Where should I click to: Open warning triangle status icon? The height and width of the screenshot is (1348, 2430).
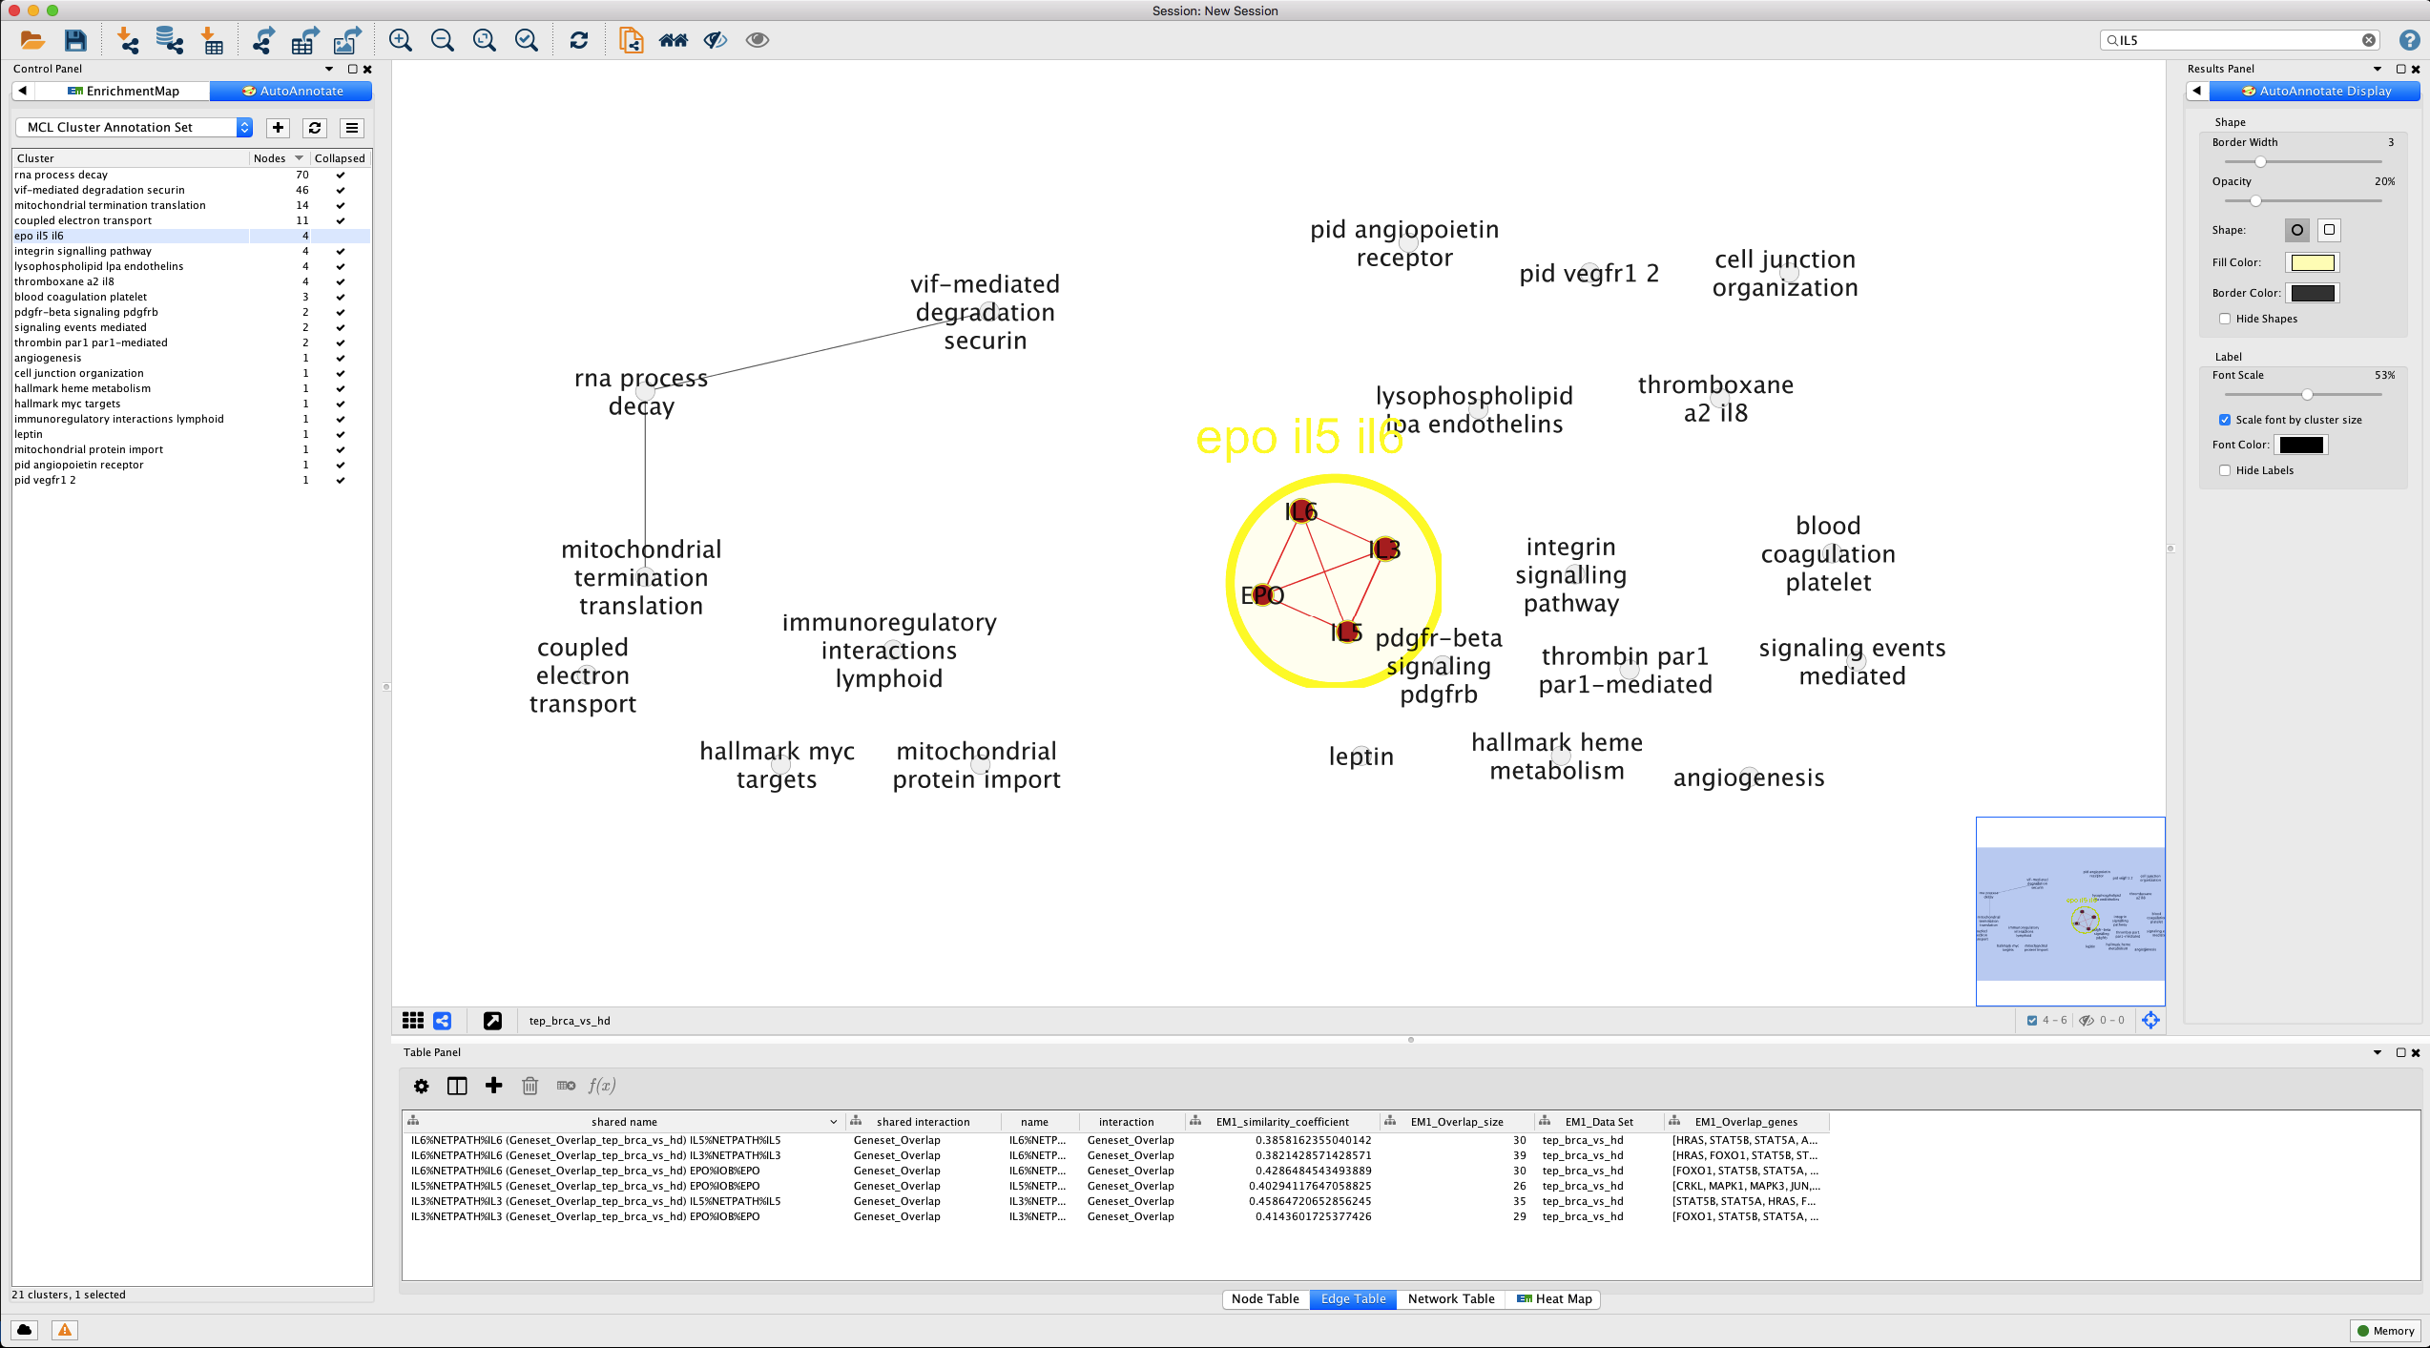point(65,1330)
